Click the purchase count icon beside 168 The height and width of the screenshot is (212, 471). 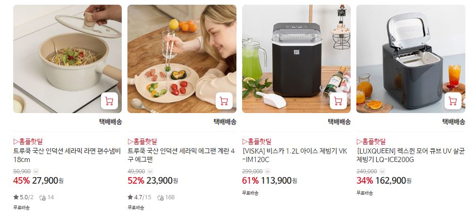160,197
